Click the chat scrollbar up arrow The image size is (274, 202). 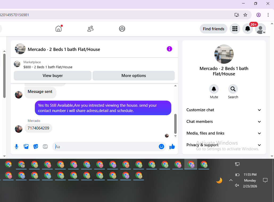[x=175, y=86]
